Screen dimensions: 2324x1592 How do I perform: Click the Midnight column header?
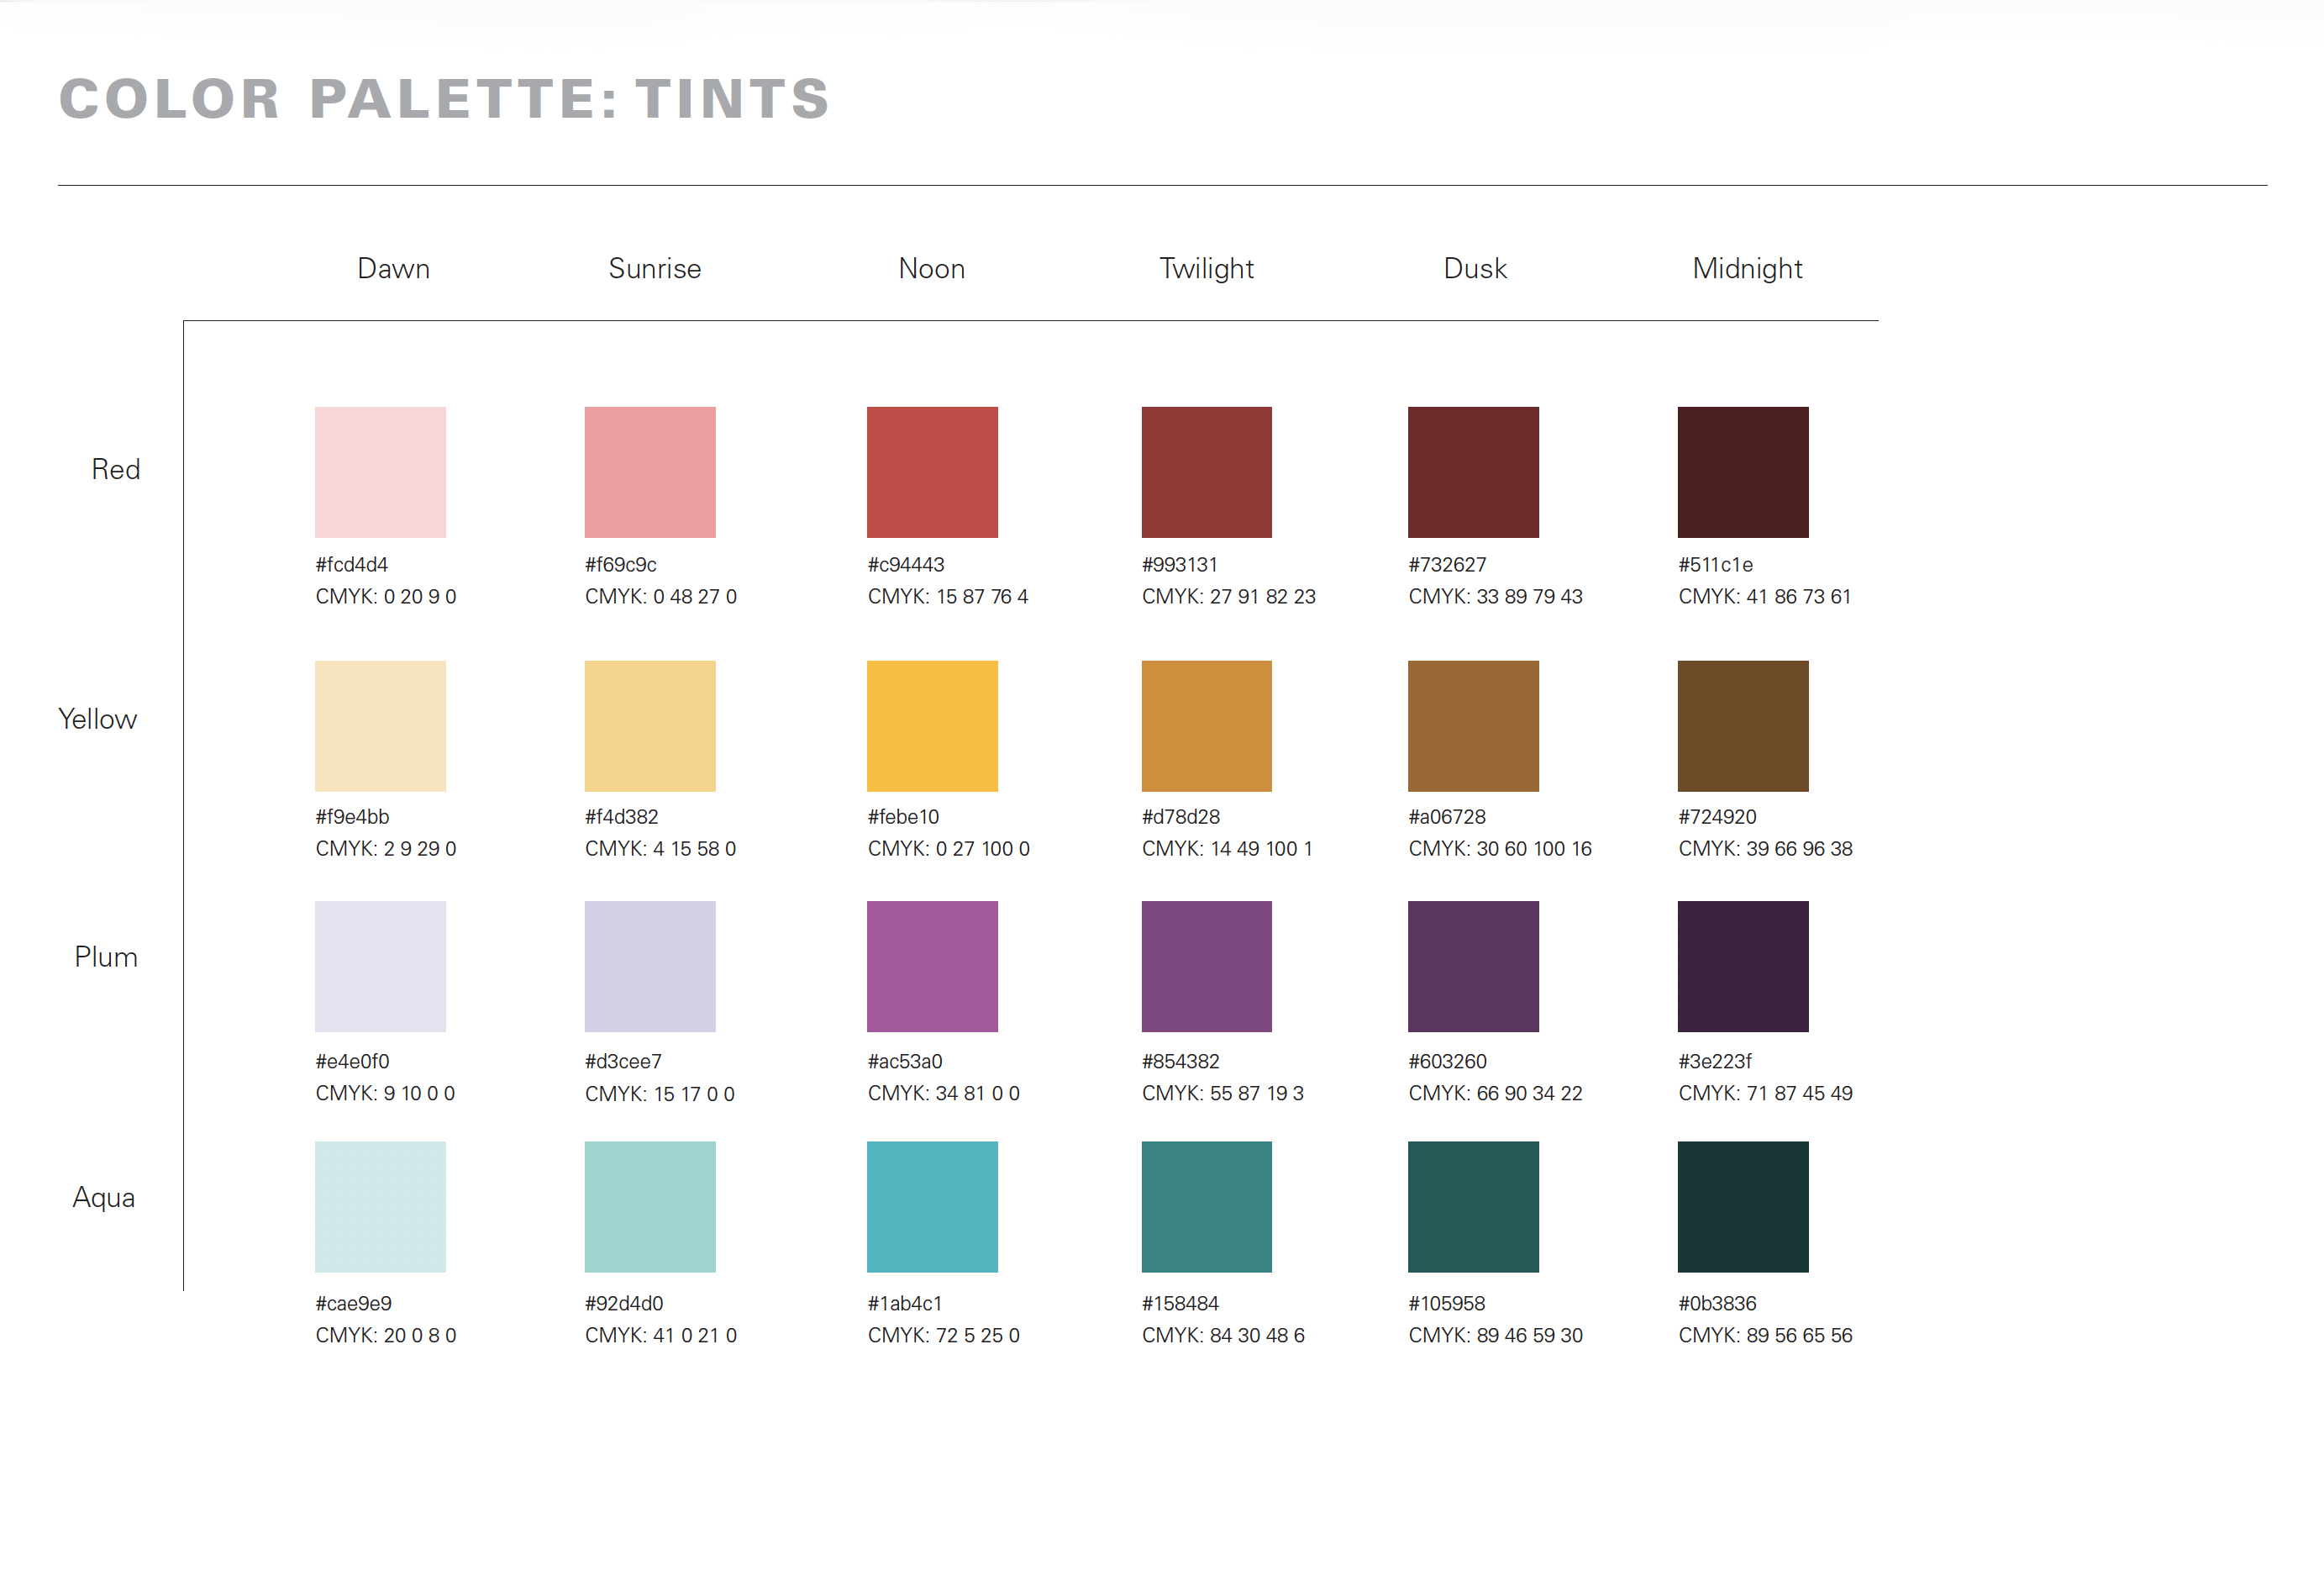(1747, 268)
